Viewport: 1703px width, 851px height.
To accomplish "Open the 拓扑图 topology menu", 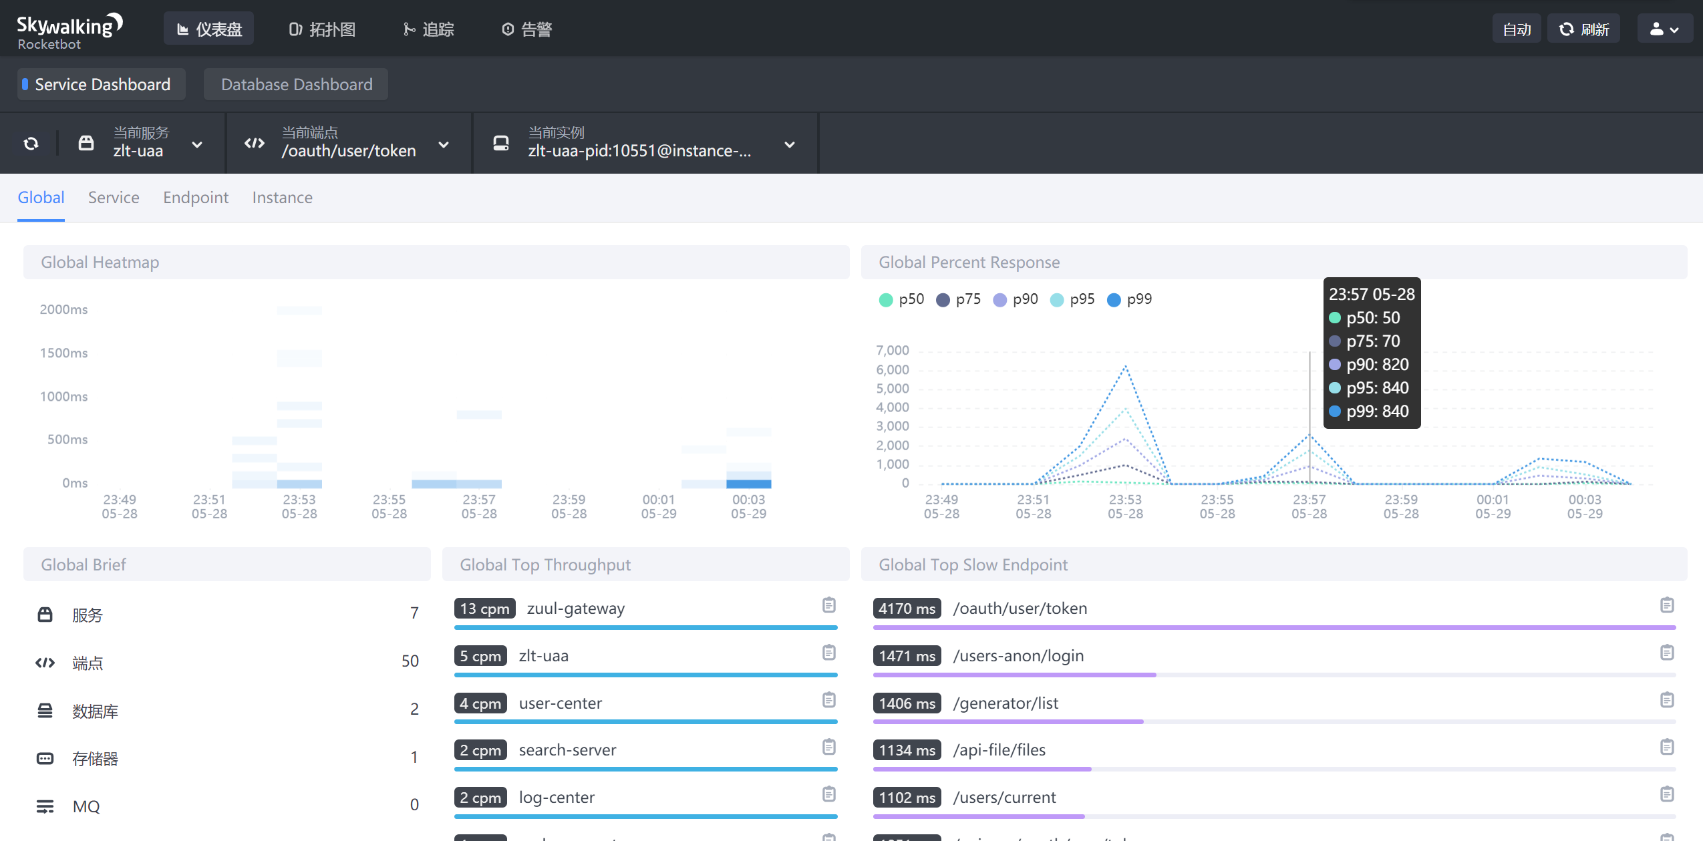I will point(322,29).
